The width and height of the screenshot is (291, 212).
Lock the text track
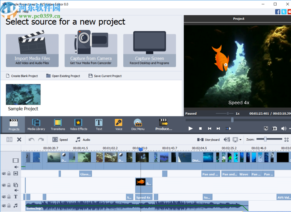point(9,196)
